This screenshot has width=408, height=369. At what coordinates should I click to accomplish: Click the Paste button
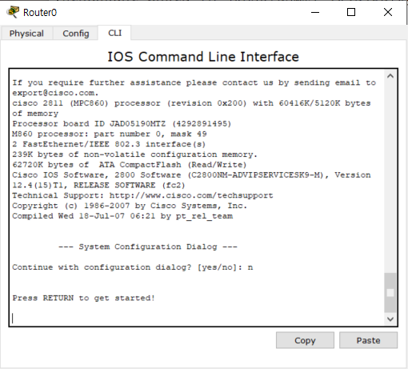click(368, 340)
